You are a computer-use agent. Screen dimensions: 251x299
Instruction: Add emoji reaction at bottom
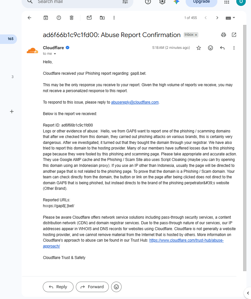point(116,287)
